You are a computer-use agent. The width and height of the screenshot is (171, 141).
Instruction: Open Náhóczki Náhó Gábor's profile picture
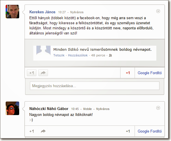pyautogui.click(x=12, y=108)
